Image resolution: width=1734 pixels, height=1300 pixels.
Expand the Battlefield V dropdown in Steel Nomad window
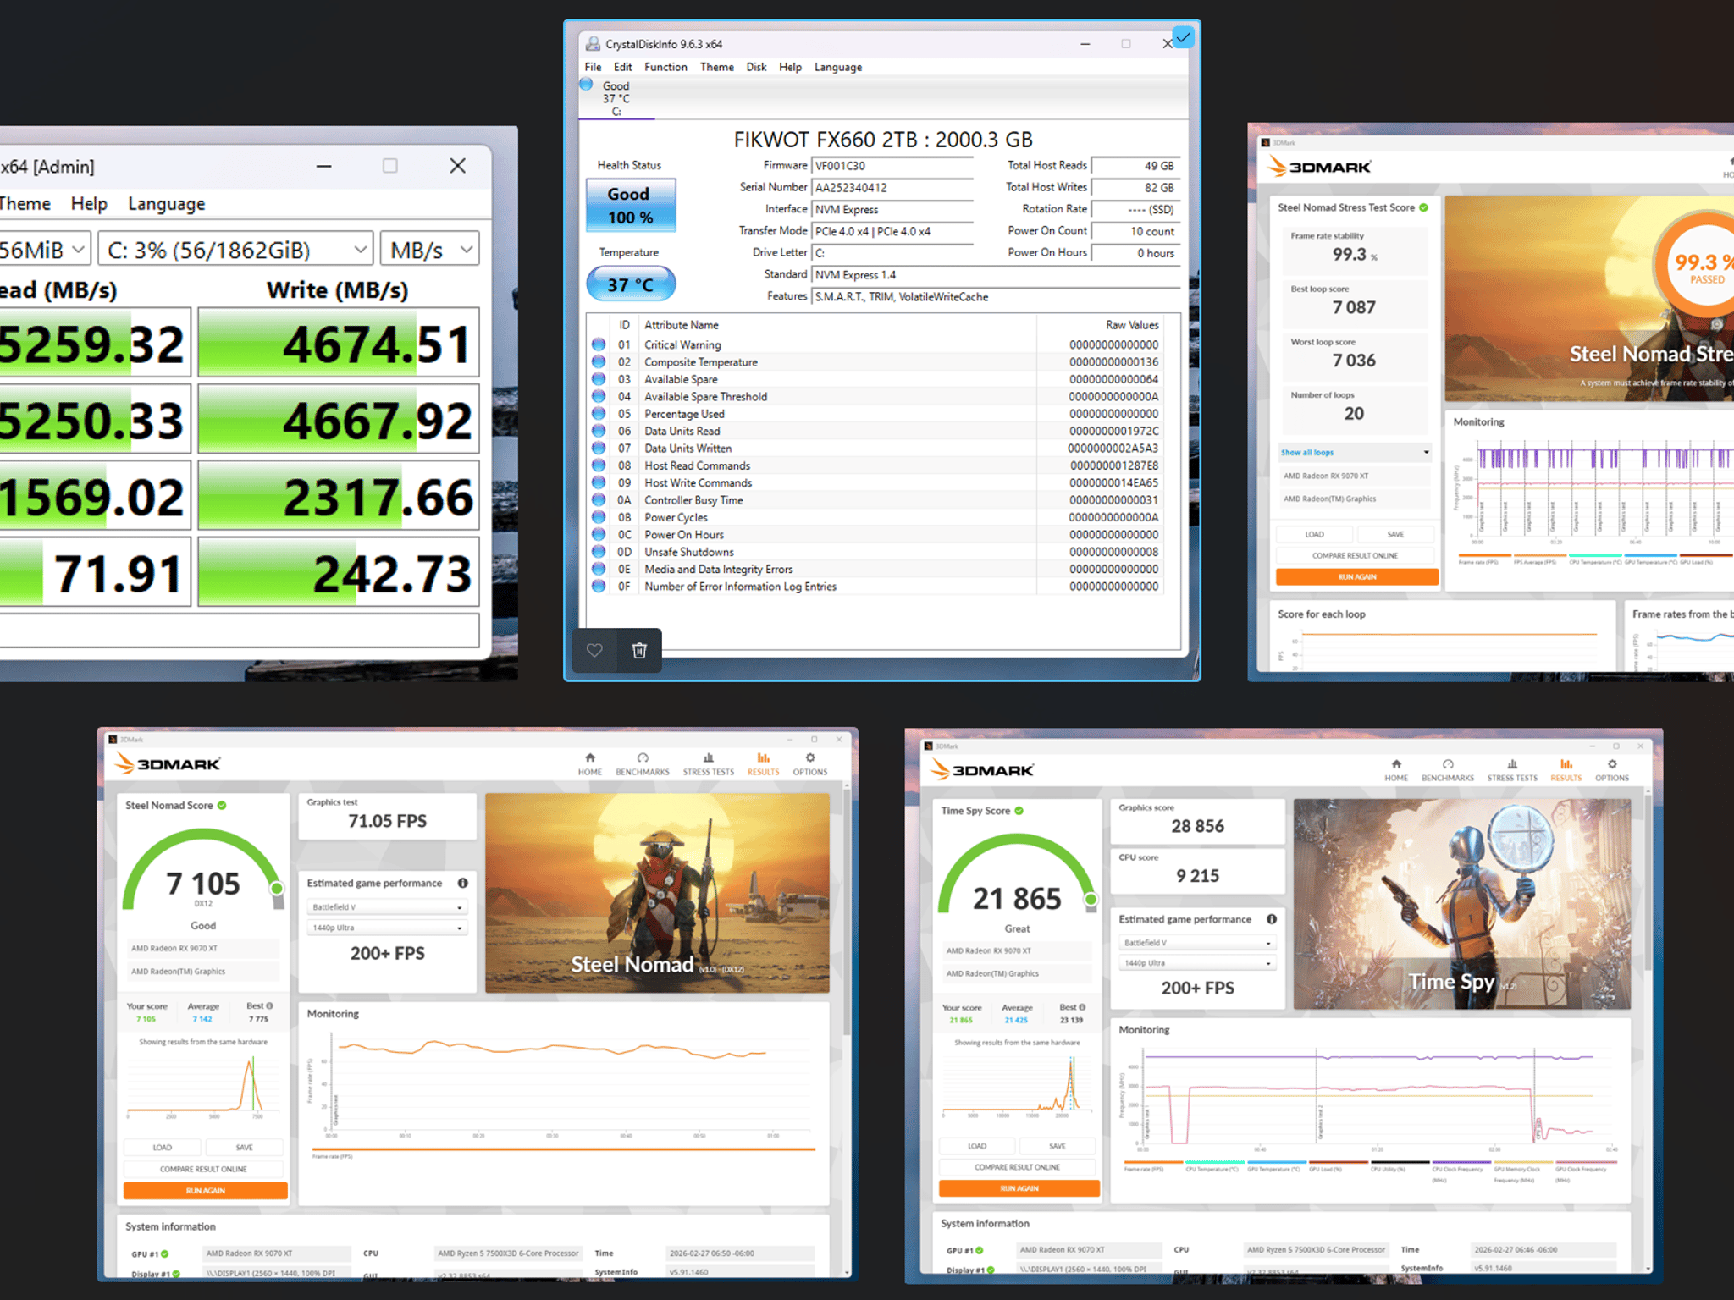[387, 907]
